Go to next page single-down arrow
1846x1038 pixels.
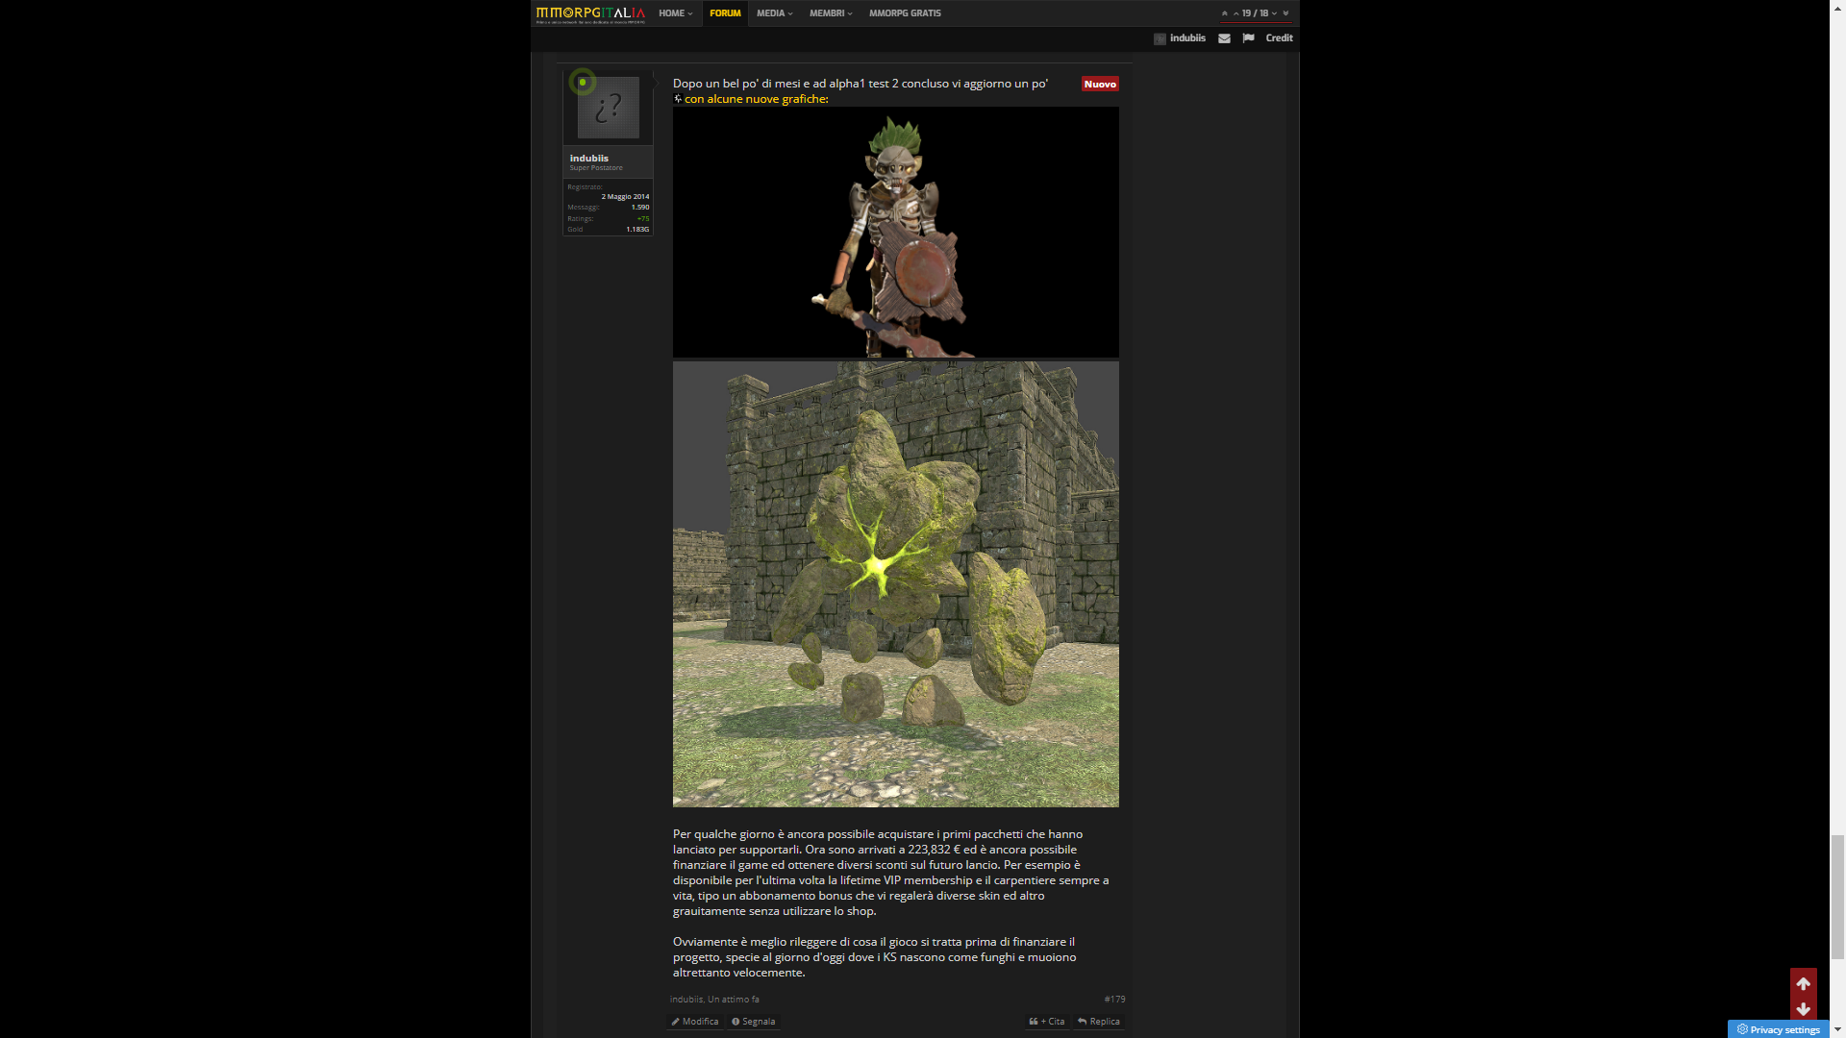click(x=1275, y=13)
